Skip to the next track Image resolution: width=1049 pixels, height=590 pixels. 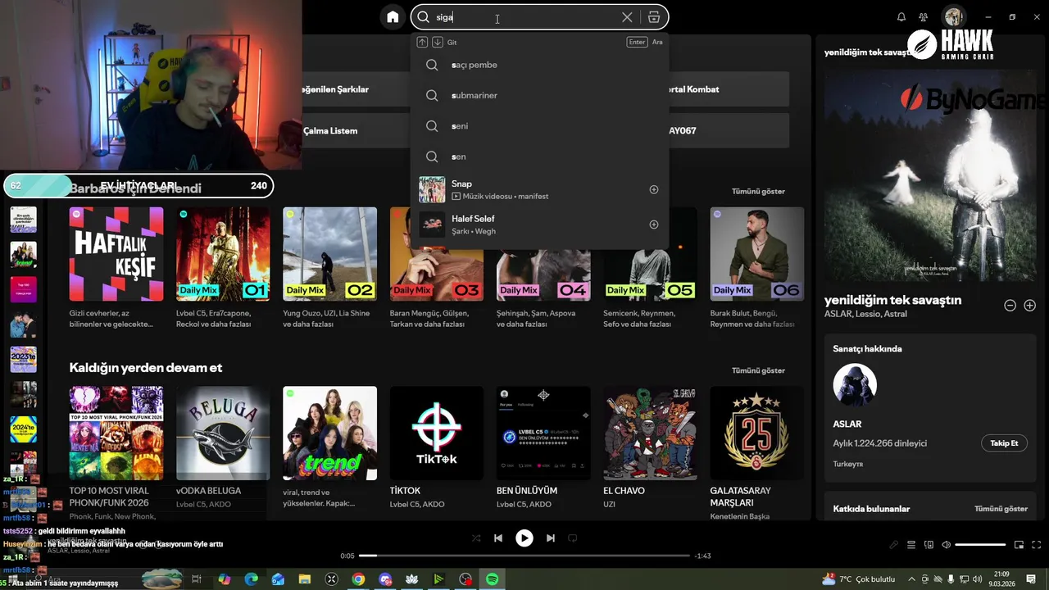point(551,538)
